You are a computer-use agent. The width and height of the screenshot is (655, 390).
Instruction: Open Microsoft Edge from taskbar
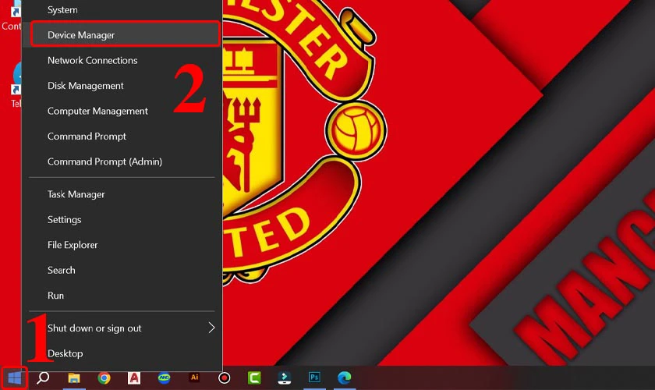tap(345, 378)
